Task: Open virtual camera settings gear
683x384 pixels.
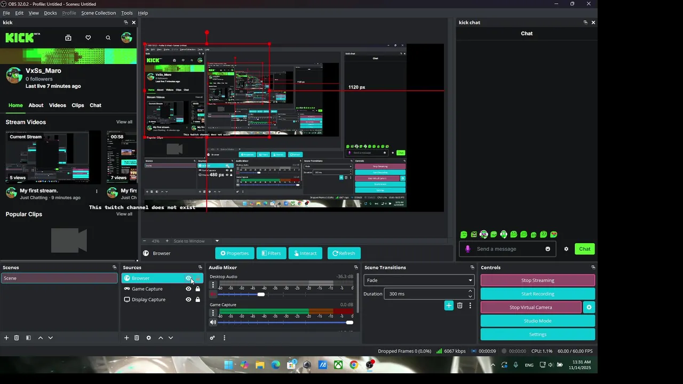Action: (x=589, y=307)
